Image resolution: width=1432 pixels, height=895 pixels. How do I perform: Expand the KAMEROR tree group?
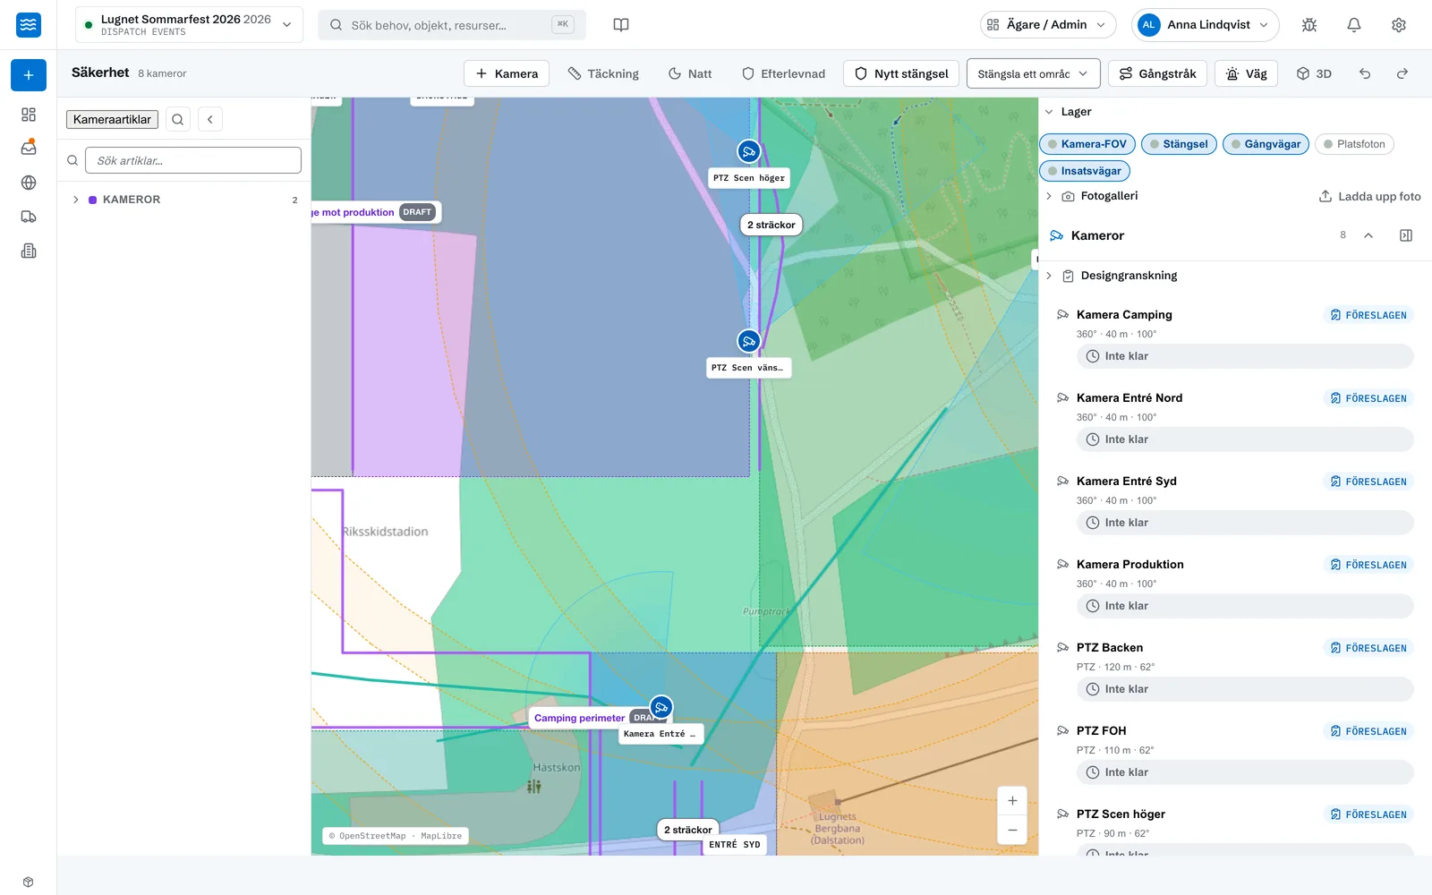click(76, 200)
